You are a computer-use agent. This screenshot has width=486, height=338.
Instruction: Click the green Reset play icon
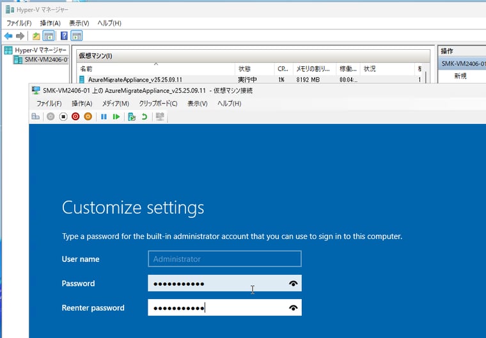coord(116,117)
